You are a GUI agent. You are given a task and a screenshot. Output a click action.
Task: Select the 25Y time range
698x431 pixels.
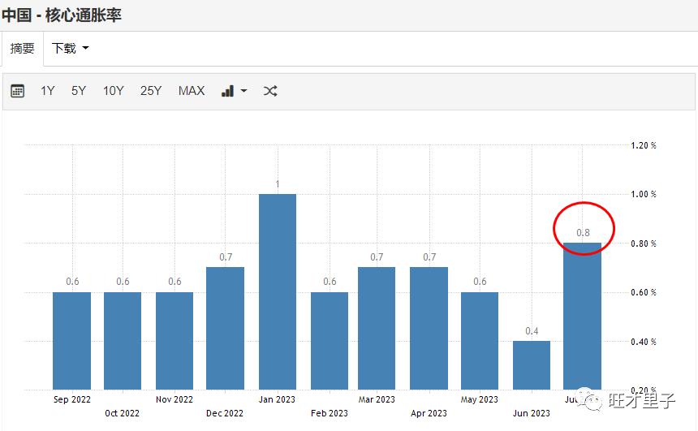[x=151, y=91]
